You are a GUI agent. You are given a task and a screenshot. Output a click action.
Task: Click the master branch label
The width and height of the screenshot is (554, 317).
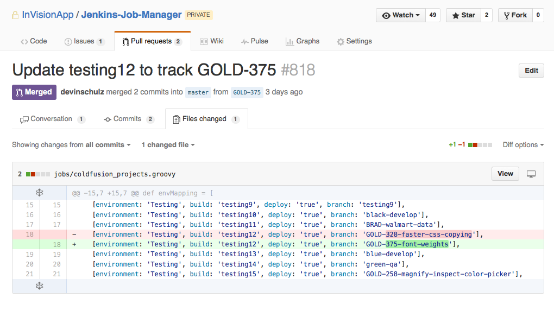198,92
